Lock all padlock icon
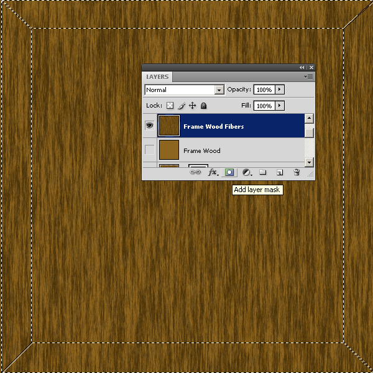Viewport: 373px width, 373px height. click(203, 106)
